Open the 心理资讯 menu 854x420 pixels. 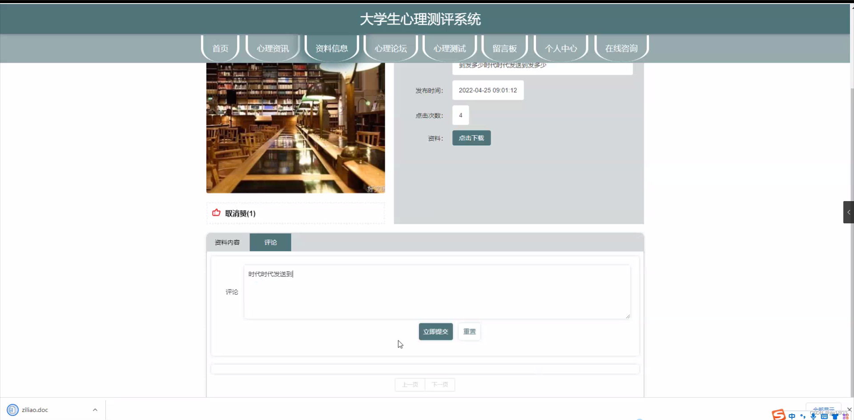coord(273,48)
